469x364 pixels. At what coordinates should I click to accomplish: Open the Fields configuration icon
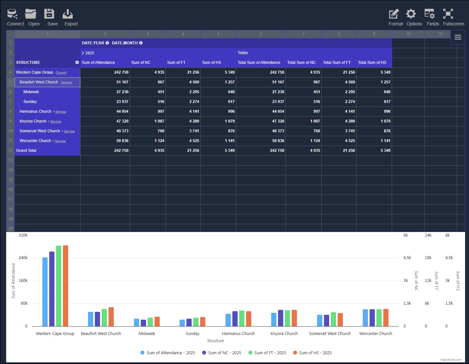tap(432, 15)
